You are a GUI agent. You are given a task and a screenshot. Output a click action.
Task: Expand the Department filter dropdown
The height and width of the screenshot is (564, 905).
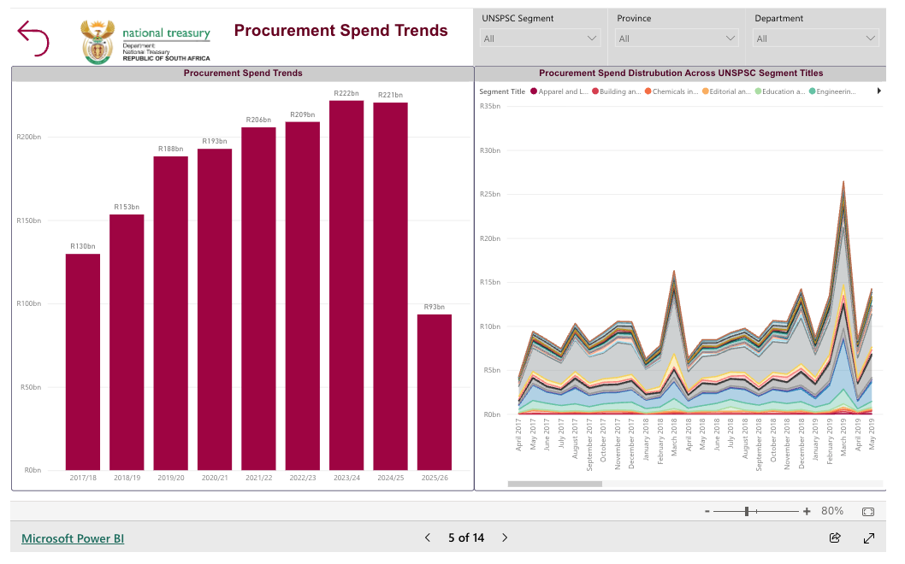(x=815, y=38)
